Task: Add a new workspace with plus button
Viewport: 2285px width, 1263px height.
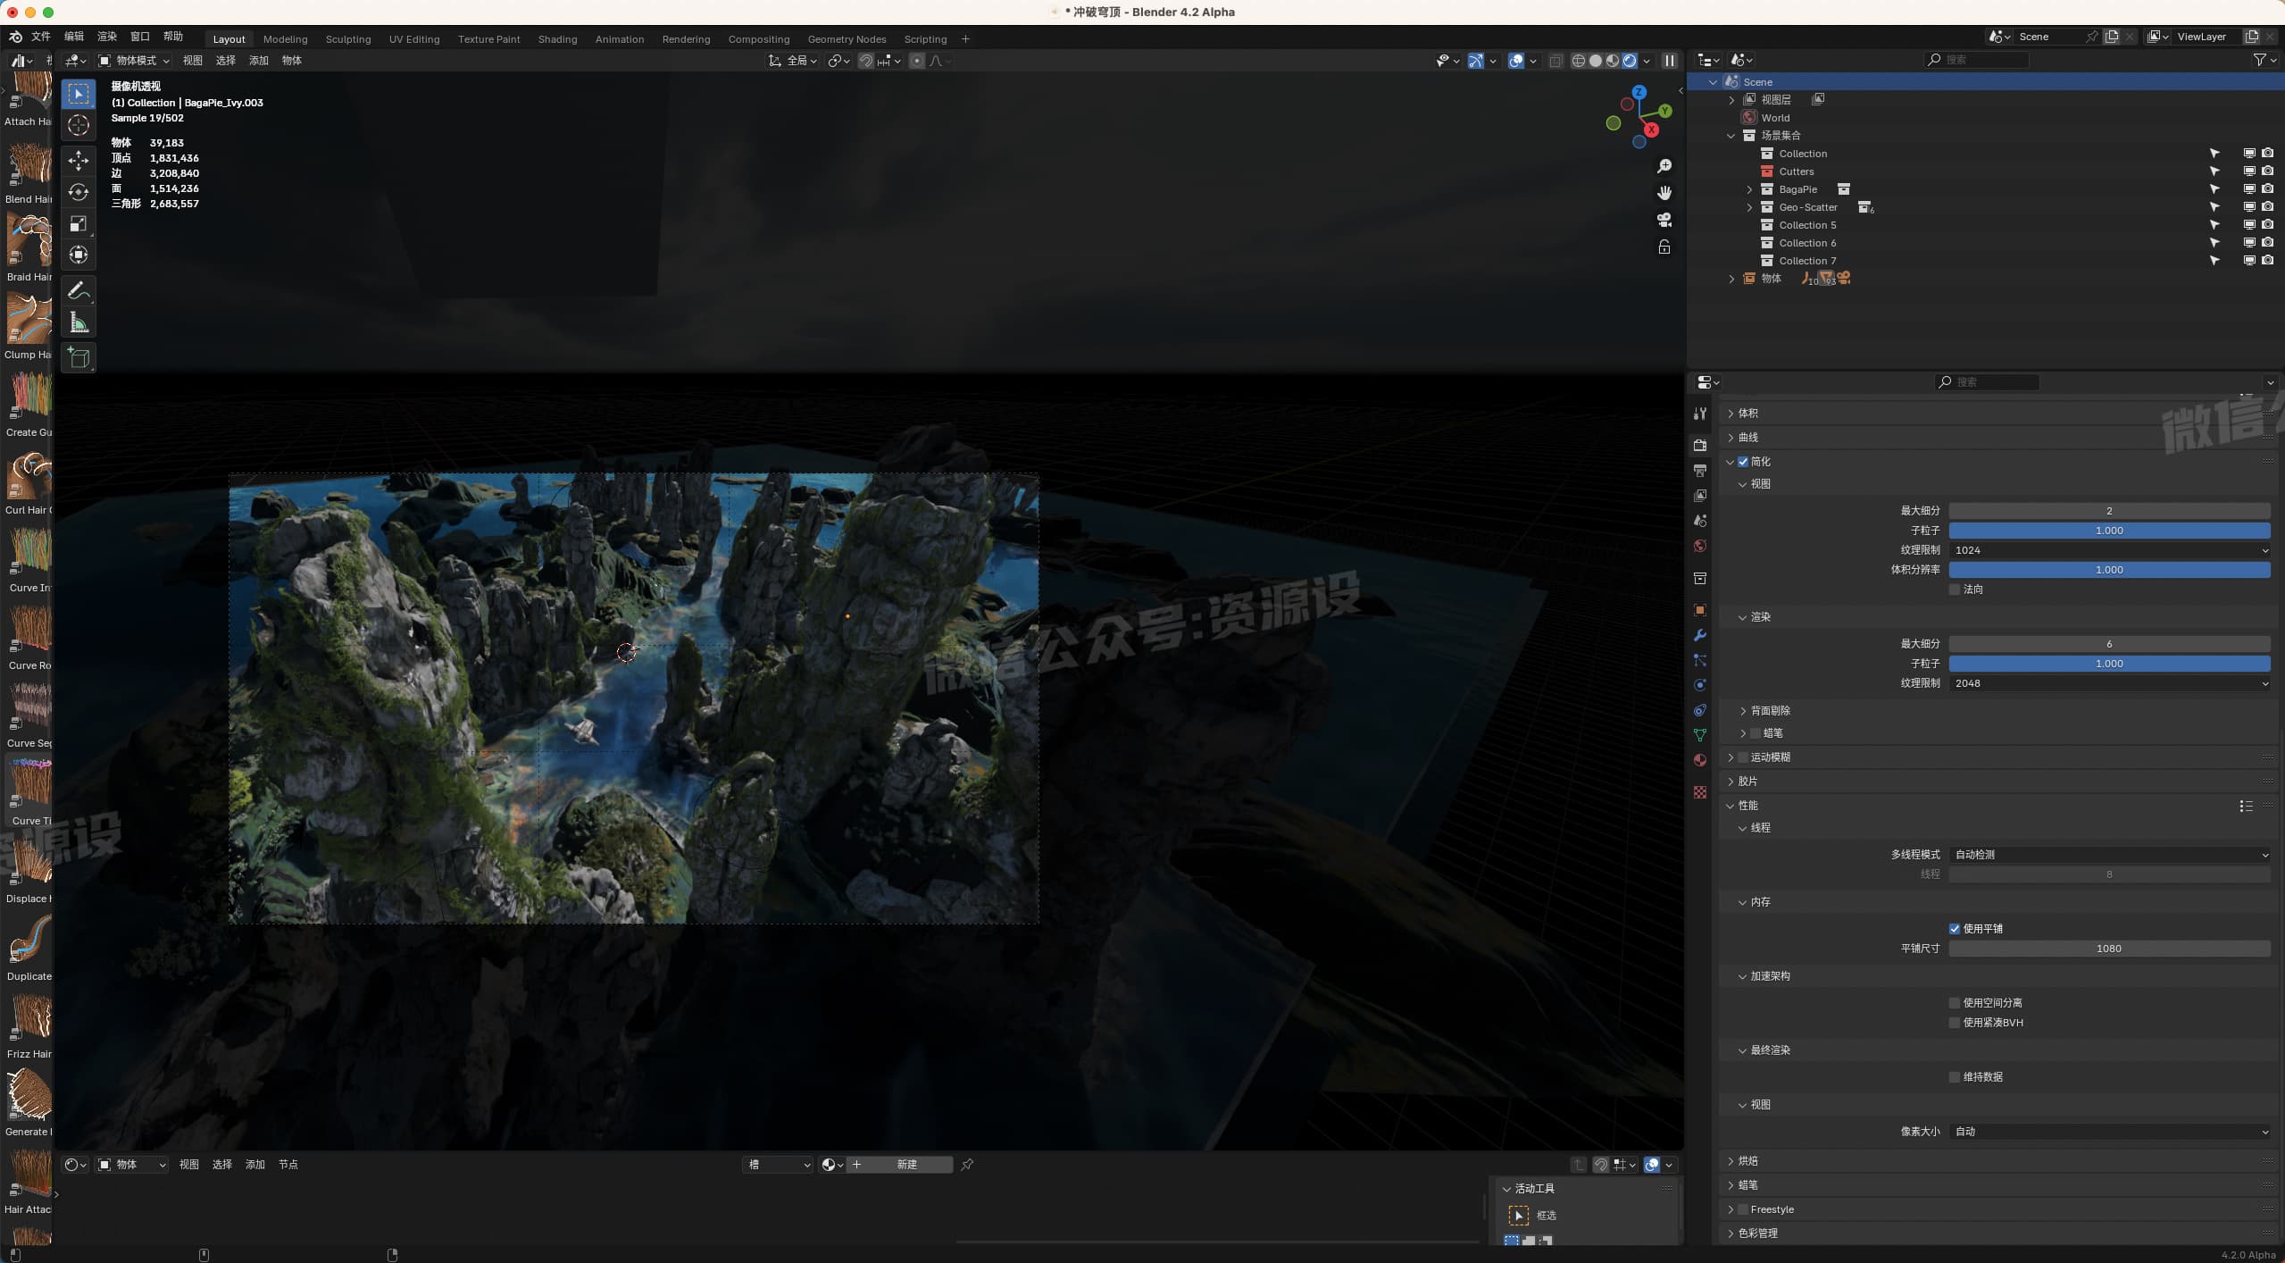Action: [x=965, y=39]
